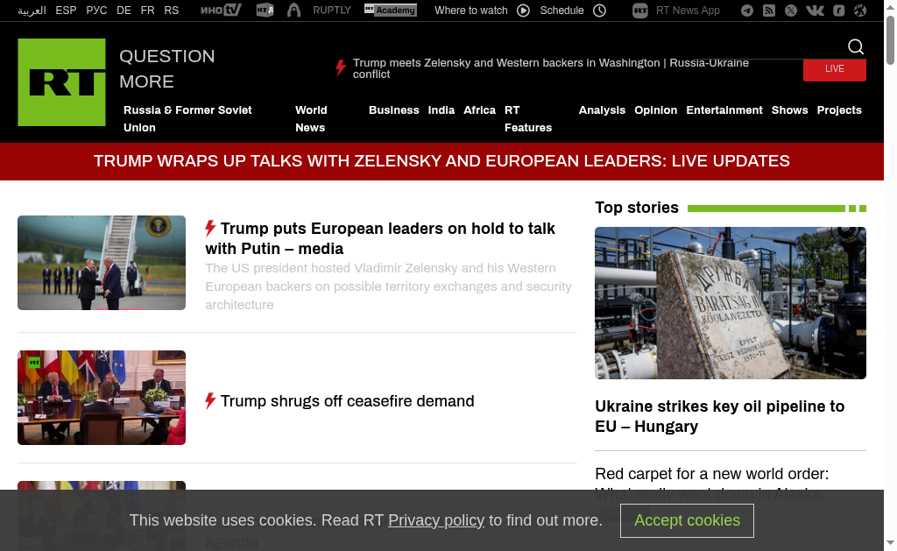Read 'Trump puts European leaders on hold' article

(380, 238)
